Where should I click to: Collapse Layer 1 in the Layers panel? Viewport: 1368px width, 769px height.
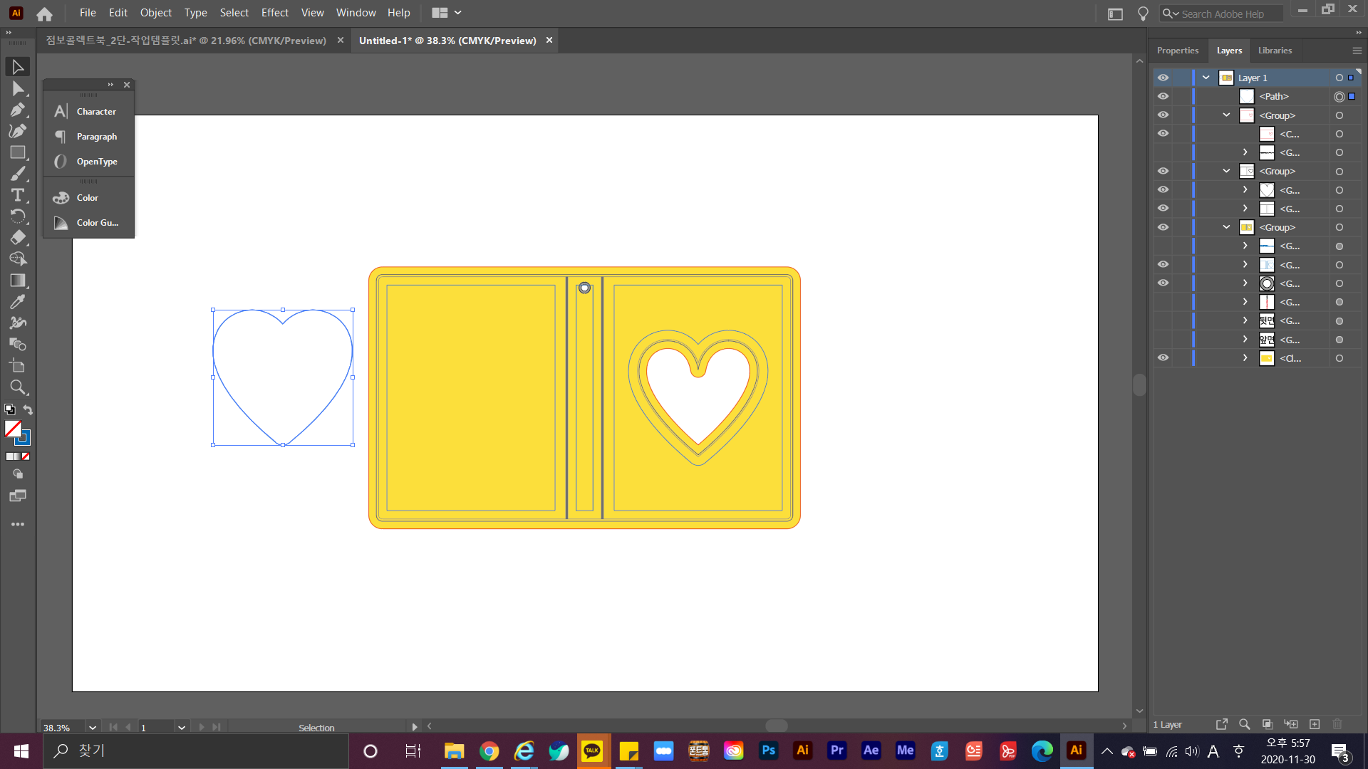point(1206,78)
